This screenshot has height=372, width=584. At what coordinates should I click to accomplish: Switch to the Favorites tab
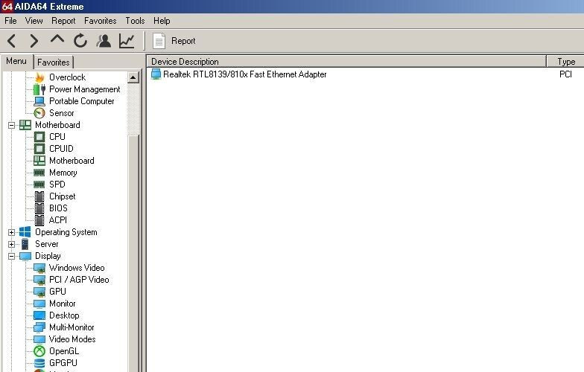(54, 62)
